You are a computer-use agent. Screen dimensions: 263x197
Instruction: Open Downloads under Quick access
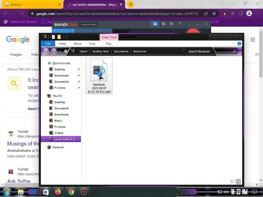point(59,75)
